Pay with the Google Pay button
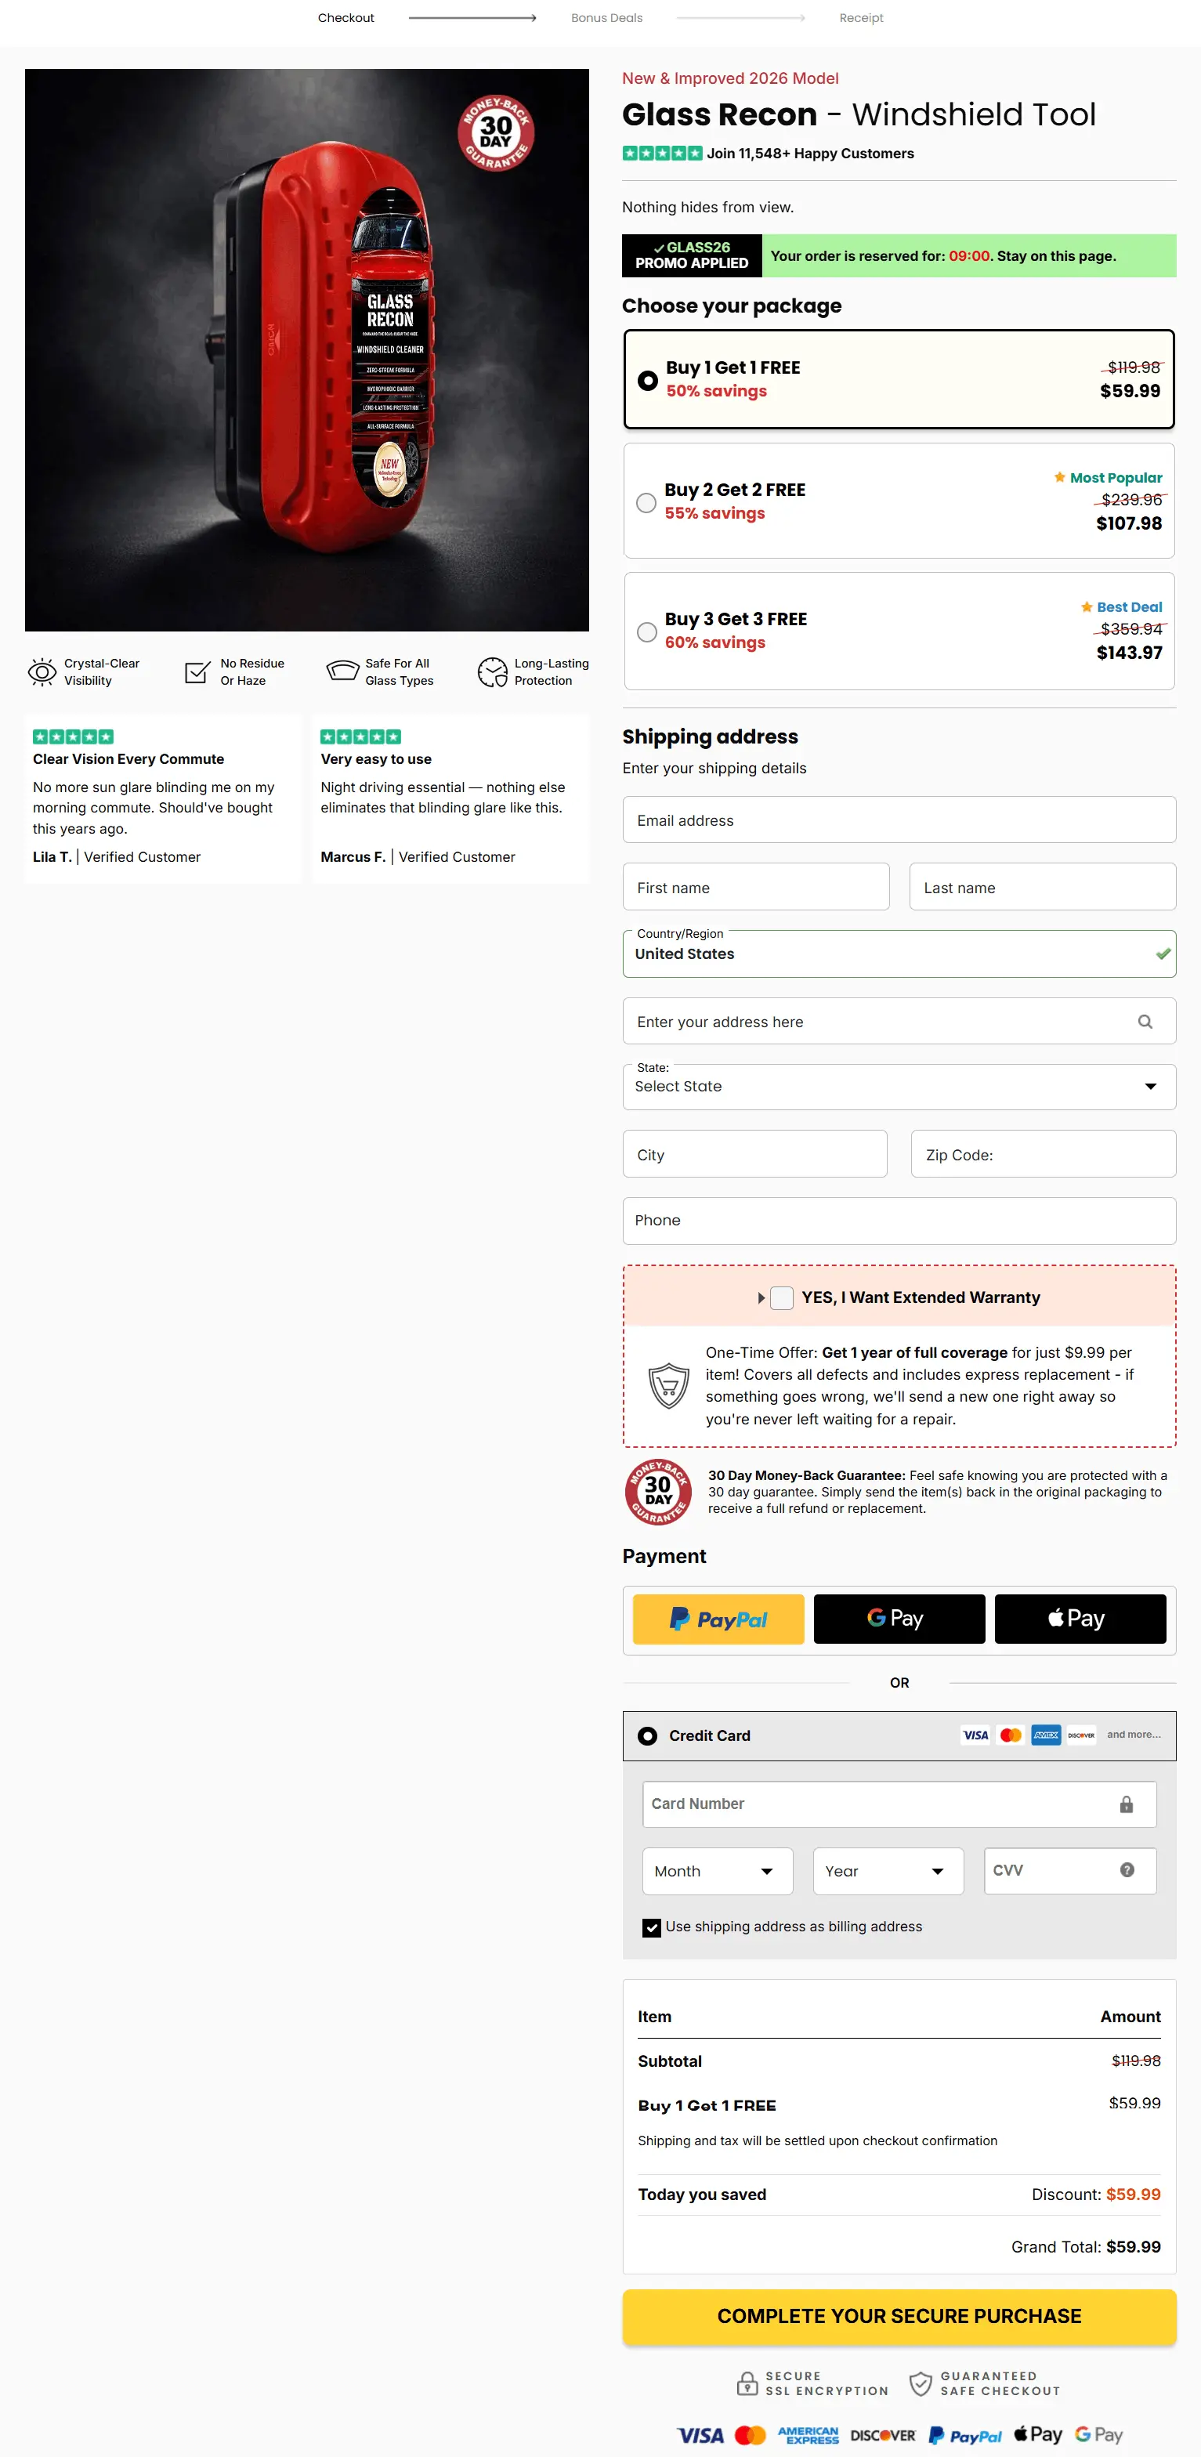Screen dimensions: 1201x2457 pos(899,1619)
